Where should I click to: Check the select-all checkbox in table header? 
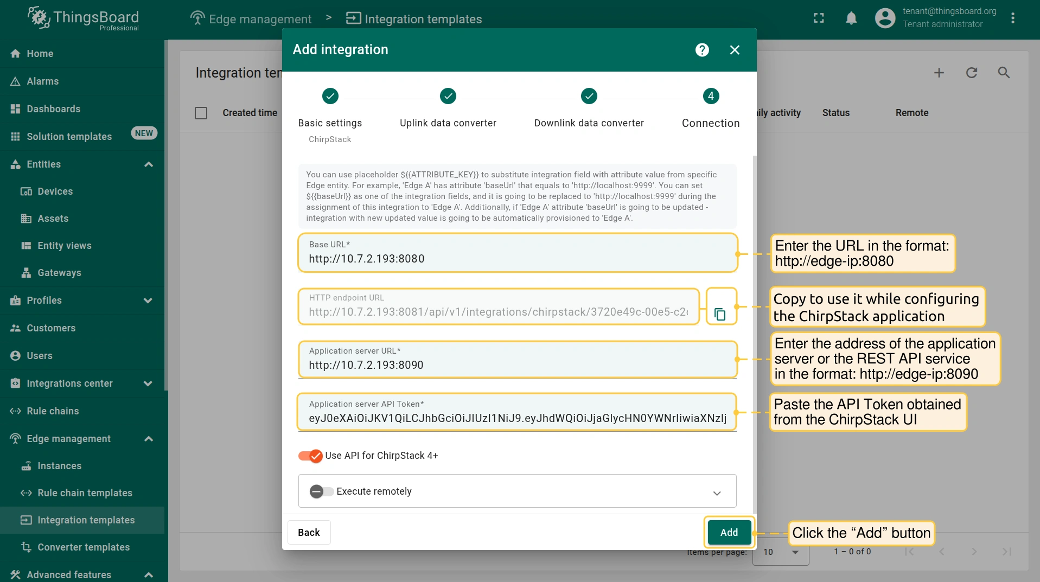point(201,113)
